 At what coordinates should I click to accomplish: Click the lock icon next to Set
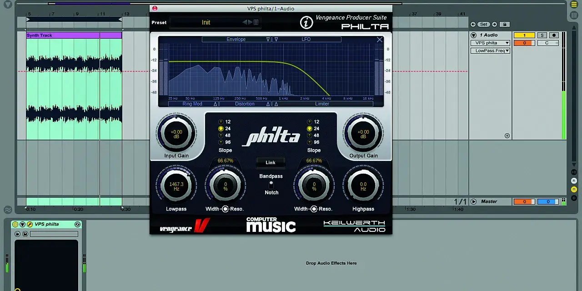click(x=505, y=24)
